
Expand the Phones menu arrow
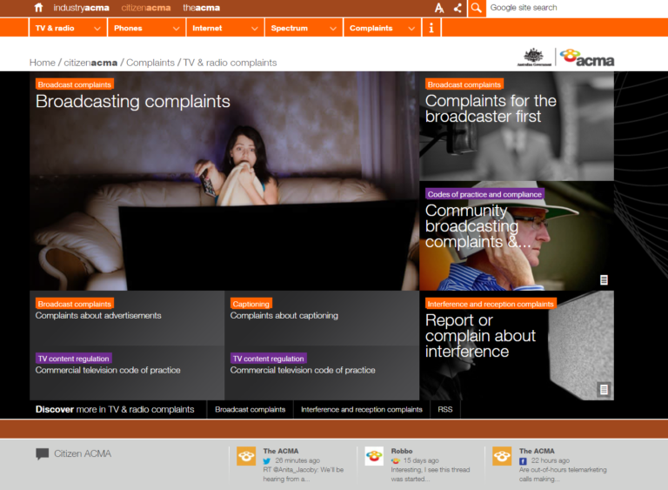176,29
